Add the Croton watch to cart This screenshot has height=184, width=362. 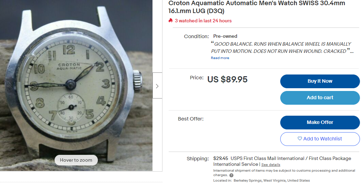(320, 97)
